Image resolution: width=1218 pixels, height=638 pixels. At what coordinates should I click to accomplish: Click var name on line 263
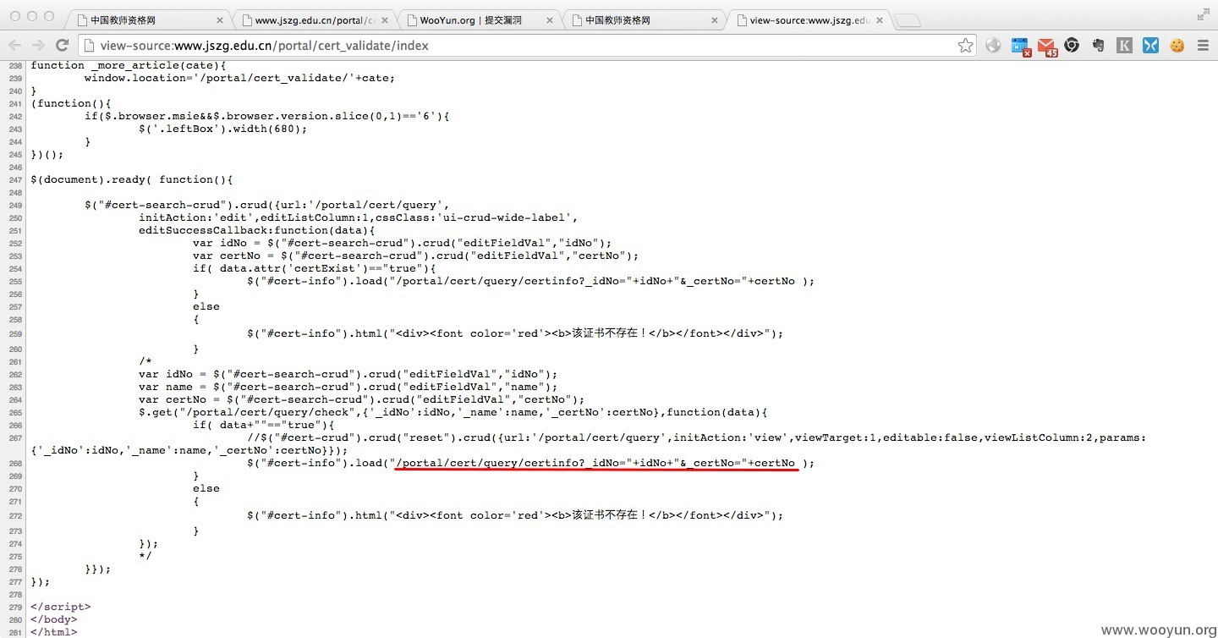[348, 387]
